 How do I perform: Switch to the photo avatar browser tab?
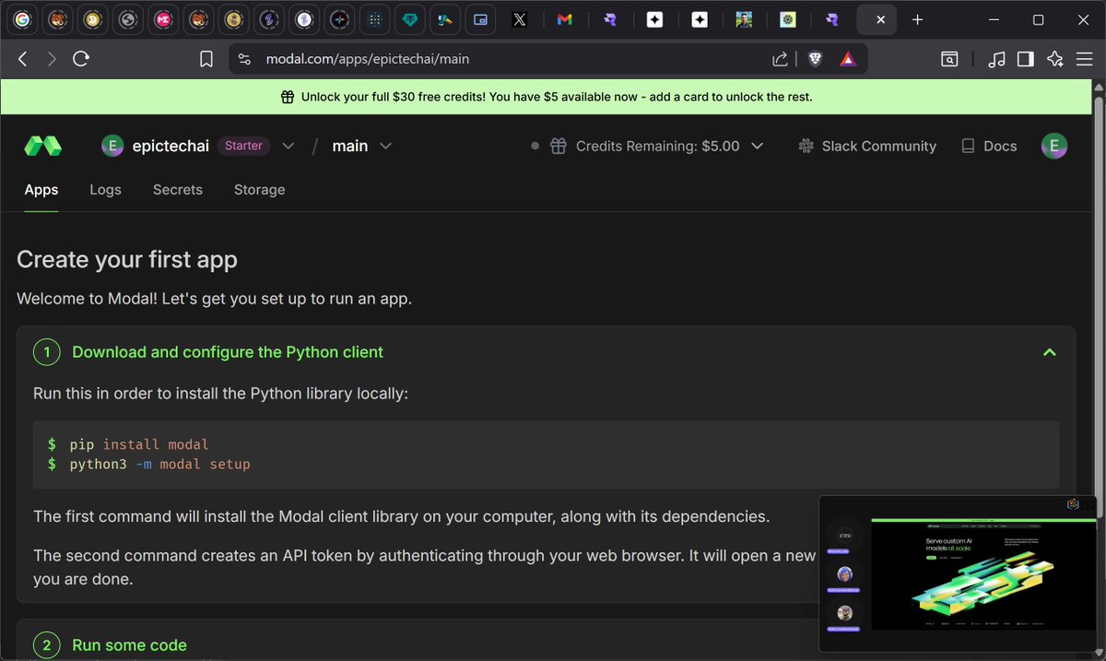[x=744, y=19]
